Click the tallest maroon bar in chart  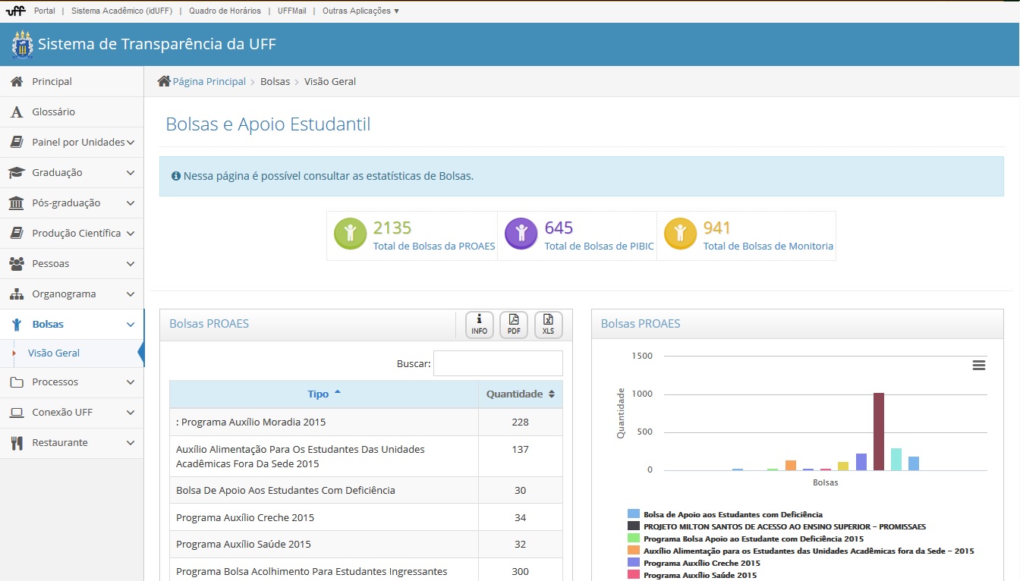[x=879, y=432]
